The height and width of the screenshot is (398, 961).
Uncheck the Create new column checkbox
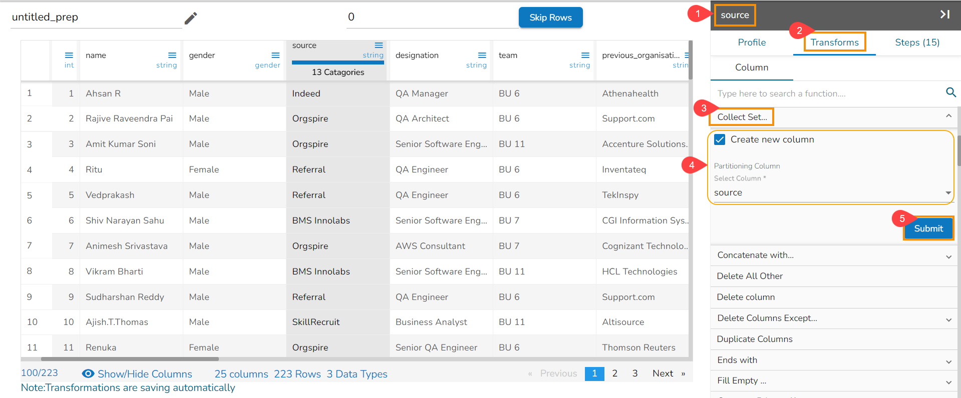coord(720,139)
